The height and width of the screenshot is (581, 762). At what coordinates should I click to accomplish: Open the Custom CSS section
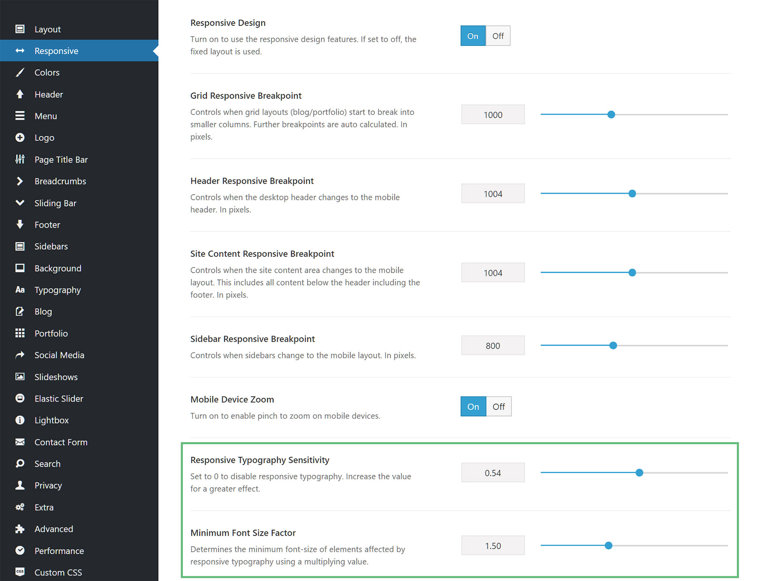click(x=79, y=572)
